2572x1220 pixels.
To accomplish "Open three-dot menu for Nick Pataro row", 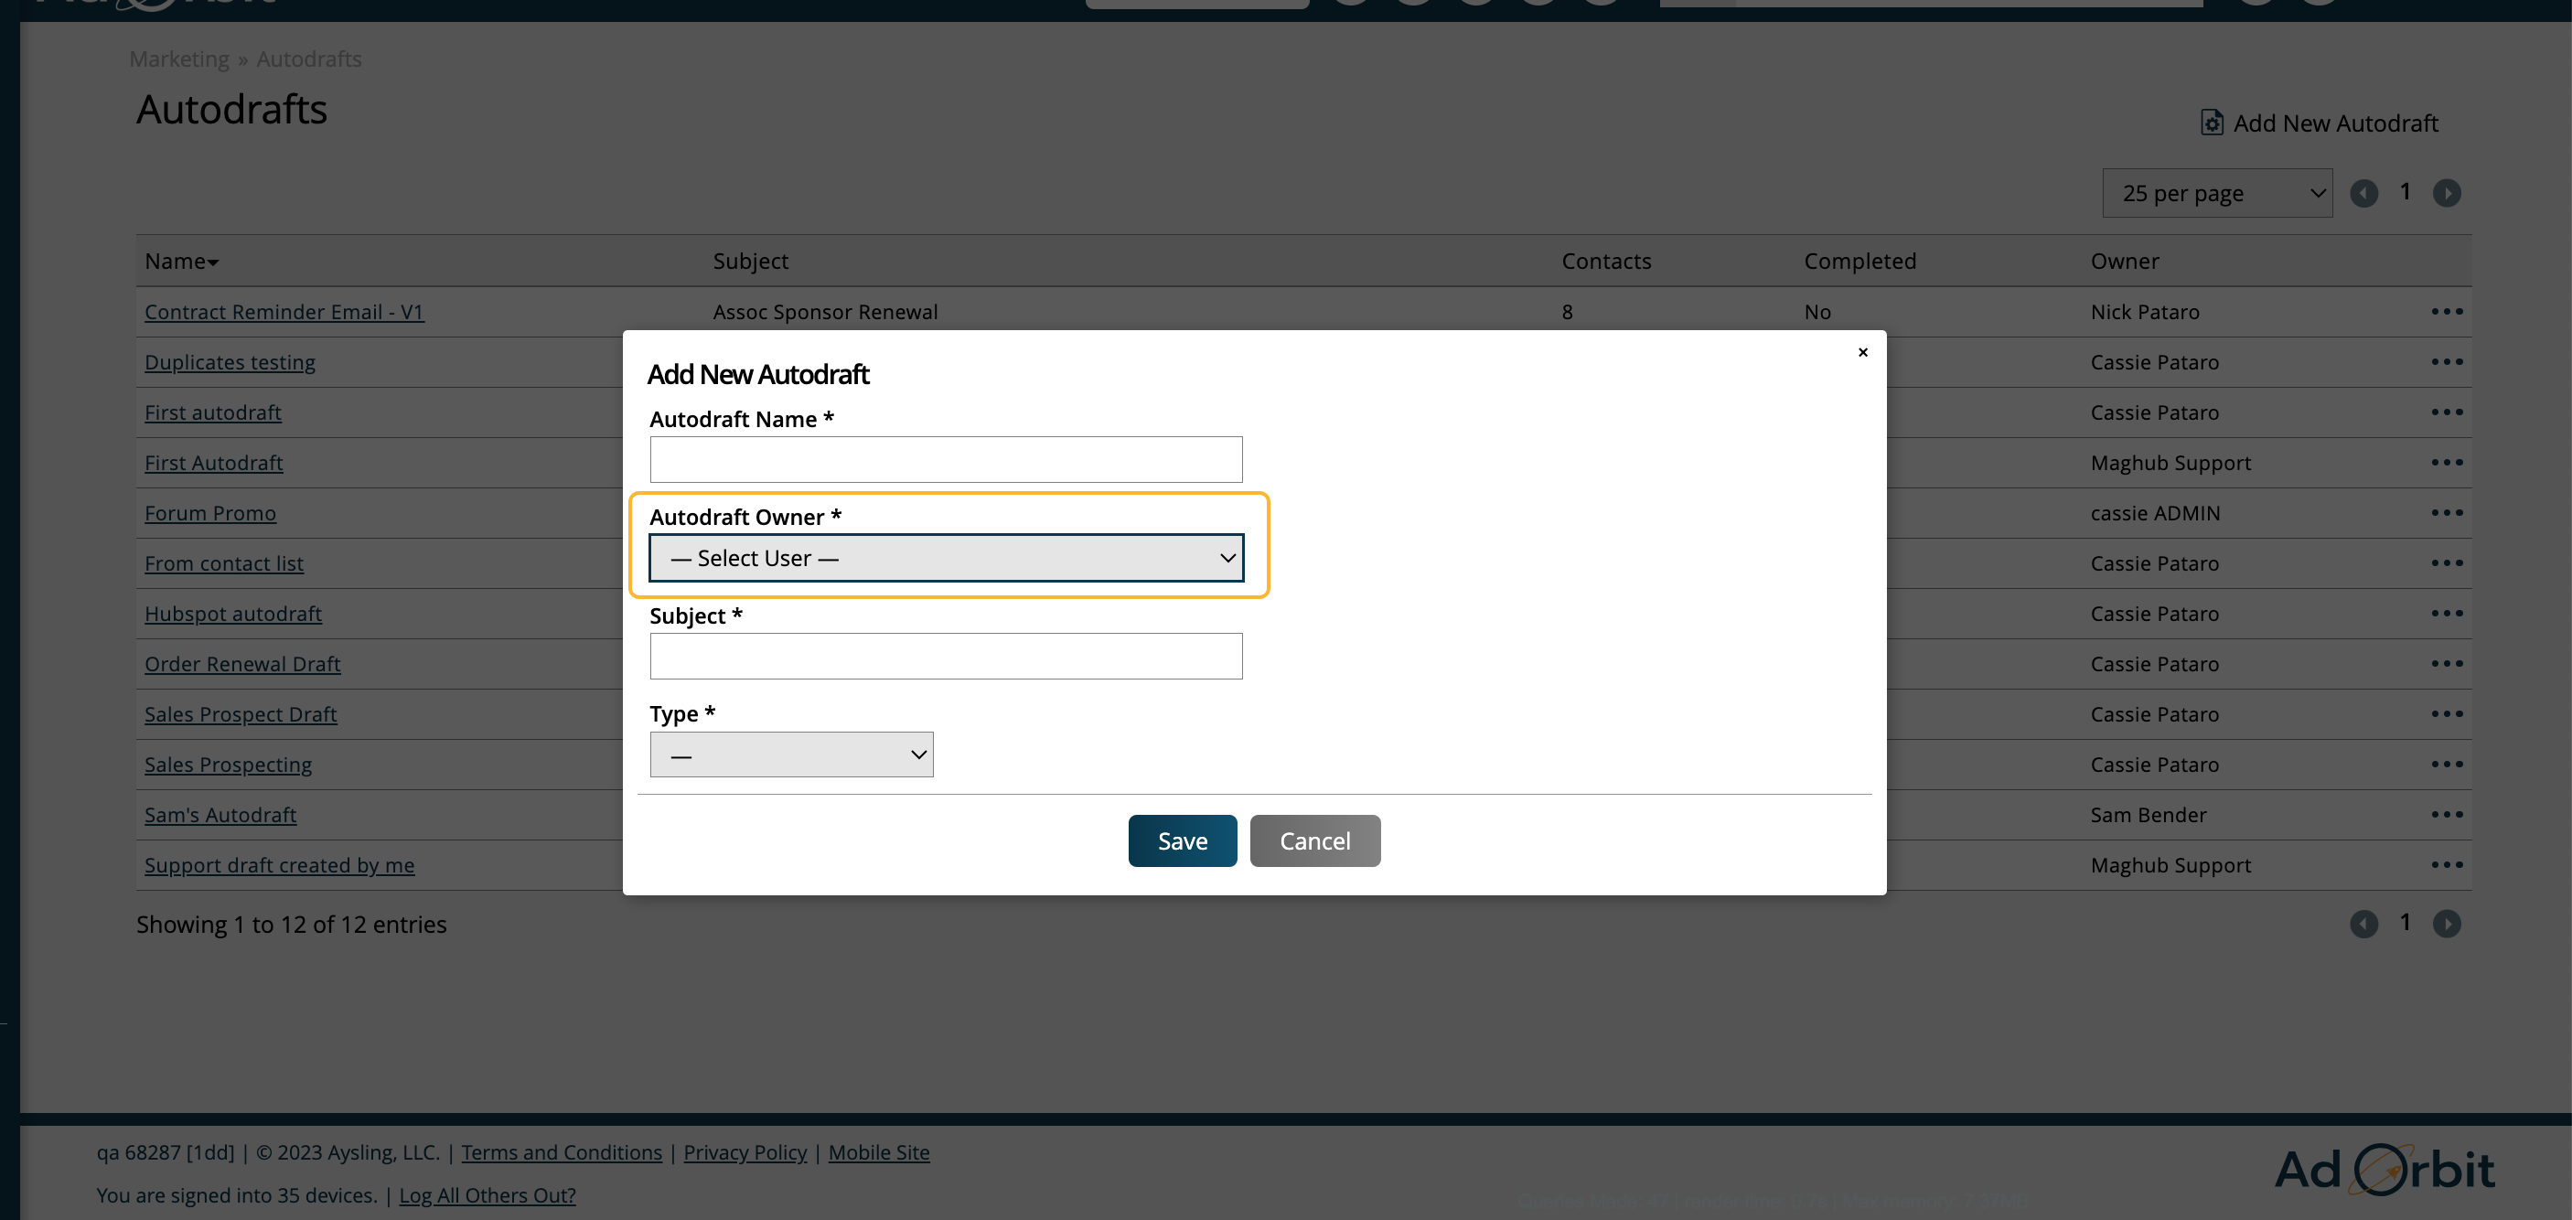I will [x=2446, y=312].
